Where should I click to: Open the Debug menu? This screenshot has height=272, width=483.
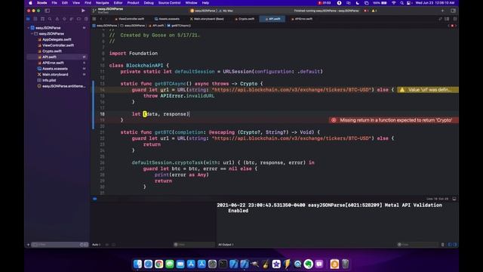149,3
